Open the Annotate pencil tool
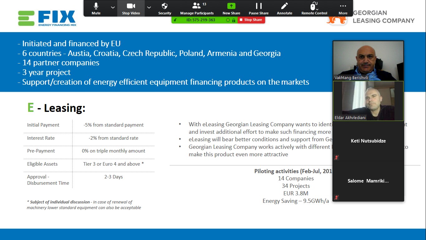The height and width of the screenshot is (240, 426). click(x=284, y=8)
